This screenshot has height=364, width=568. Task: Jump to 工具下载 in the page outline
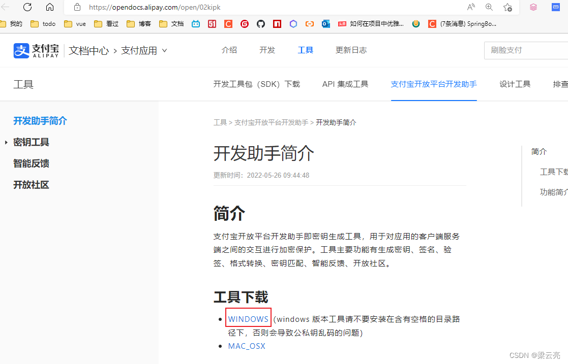(x=554, y=172)
